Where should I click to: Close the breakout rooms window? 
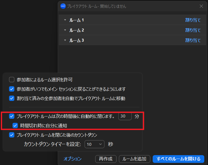pos(201,6)
